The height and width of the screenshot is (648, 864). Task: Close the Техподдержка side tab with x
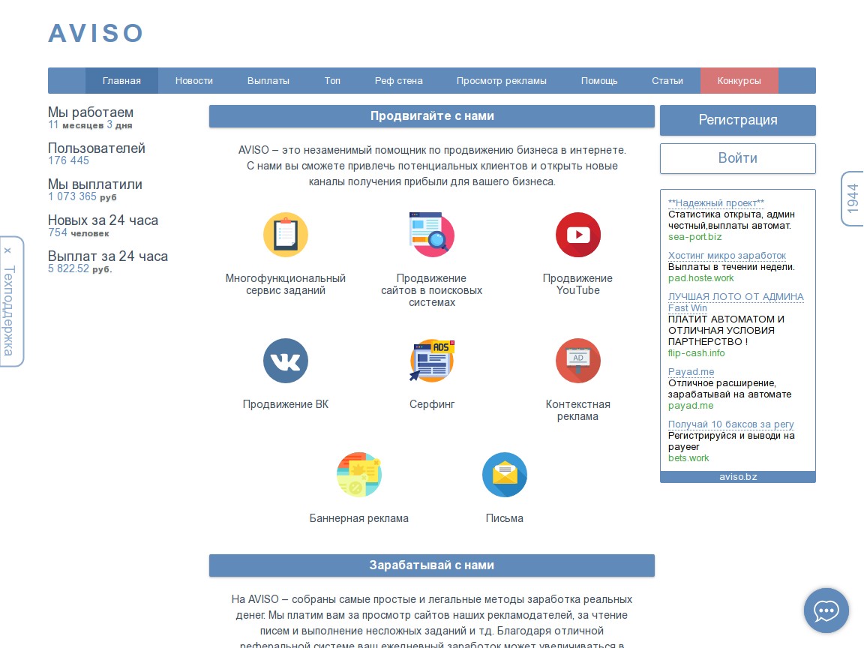7,250
